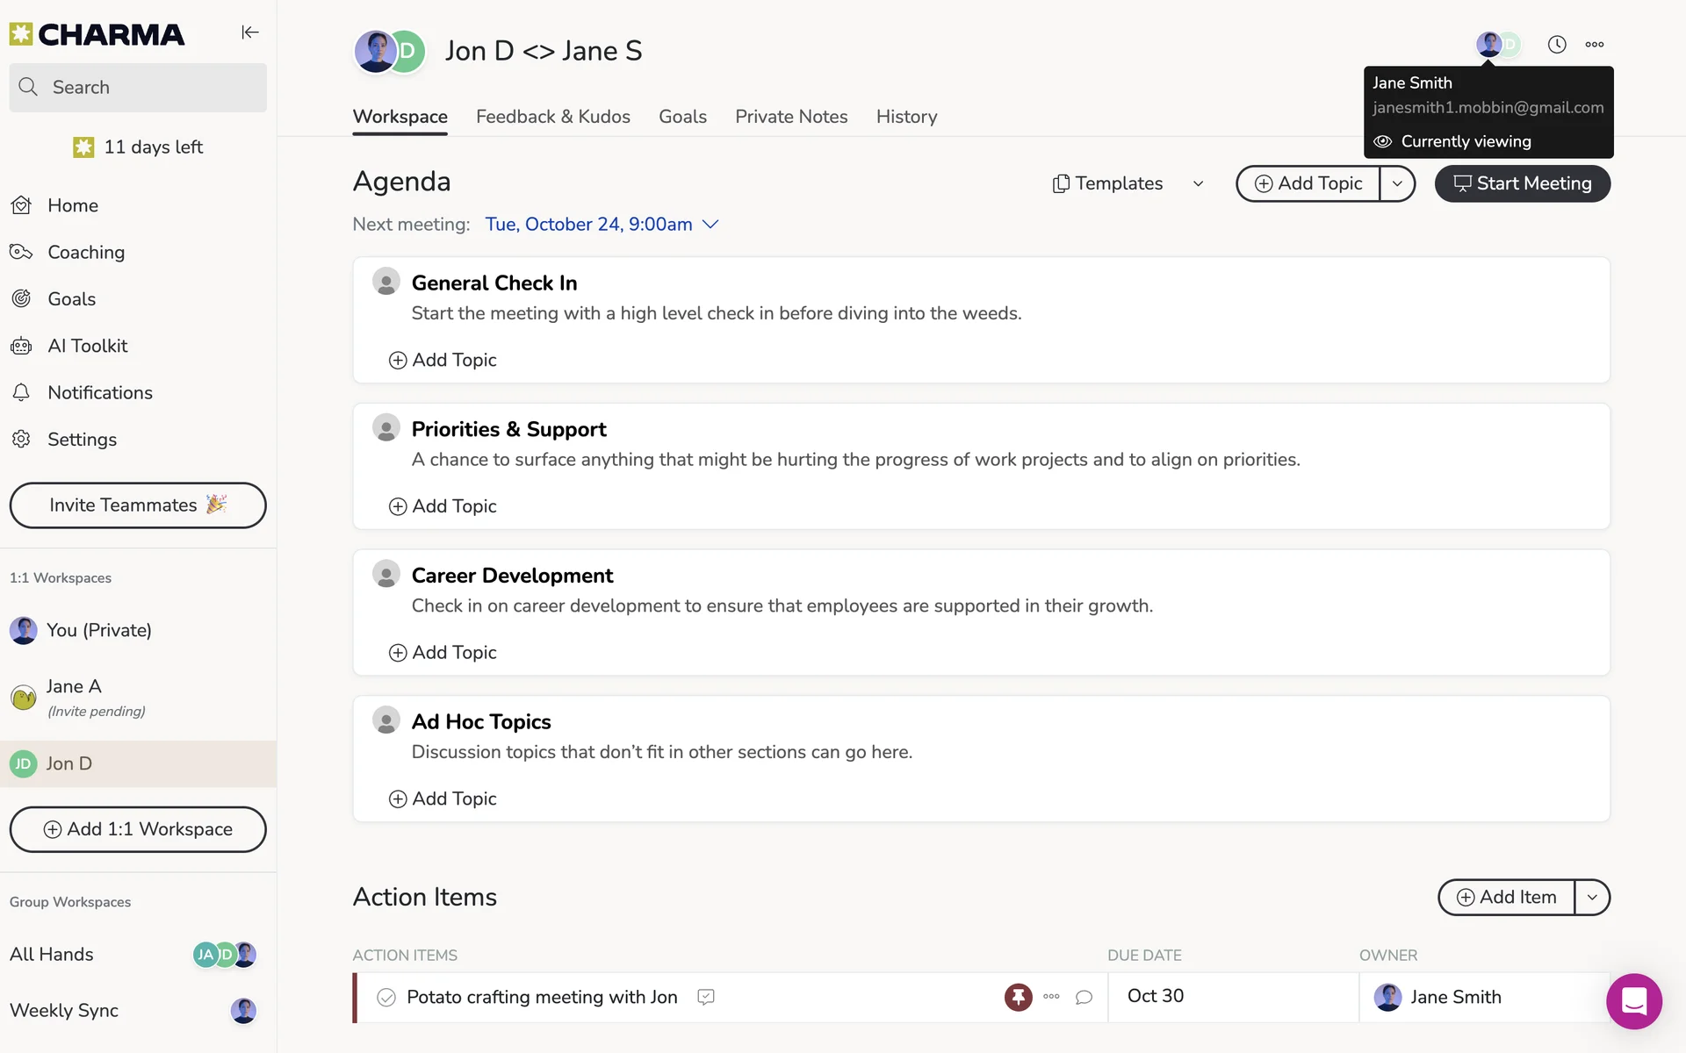Open the chat support widget

pyautogui.click(x=1633, y=1001)
